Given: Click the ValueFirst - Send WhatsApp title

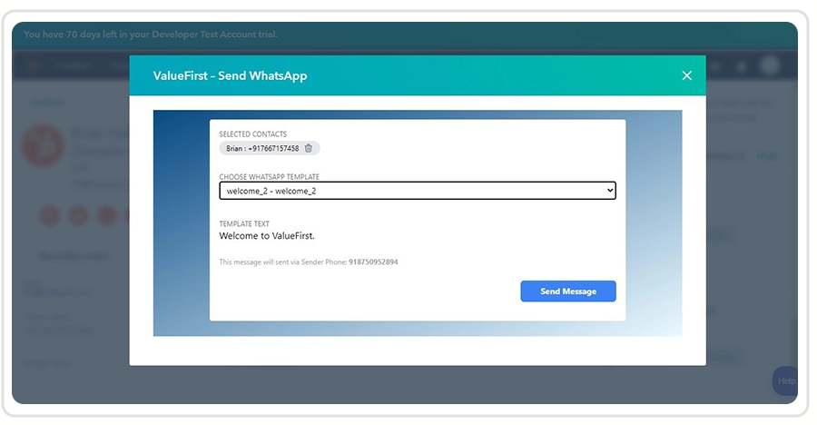Looking at the screenshot, I should [x=230, y=75].
